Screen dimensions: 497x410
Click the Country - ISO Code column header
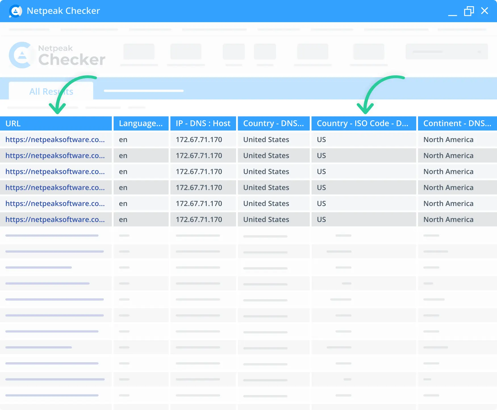pyautogui.click(x=364, y=123)
